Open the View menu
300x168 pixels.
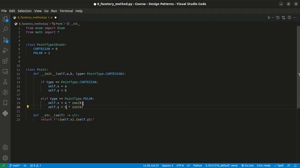pos(38,11)
